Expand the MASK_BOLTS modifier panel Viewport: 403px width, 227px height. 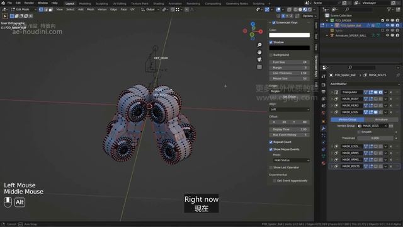click(332, 166)
